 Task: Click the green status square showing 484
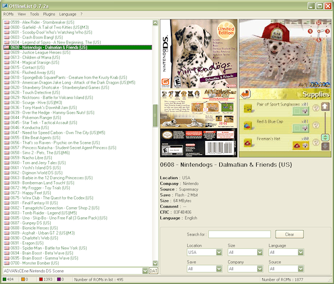4,280
